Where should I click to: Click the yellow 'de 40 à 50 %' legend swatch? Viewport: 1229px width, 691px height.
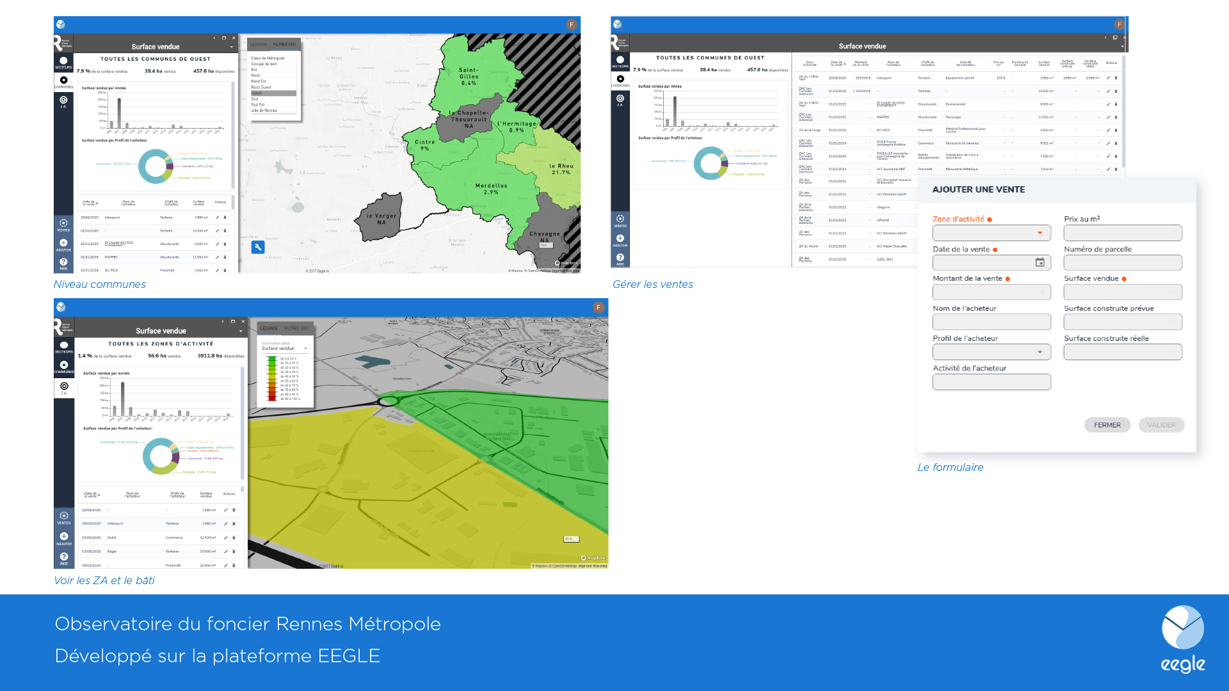(272, 376)
